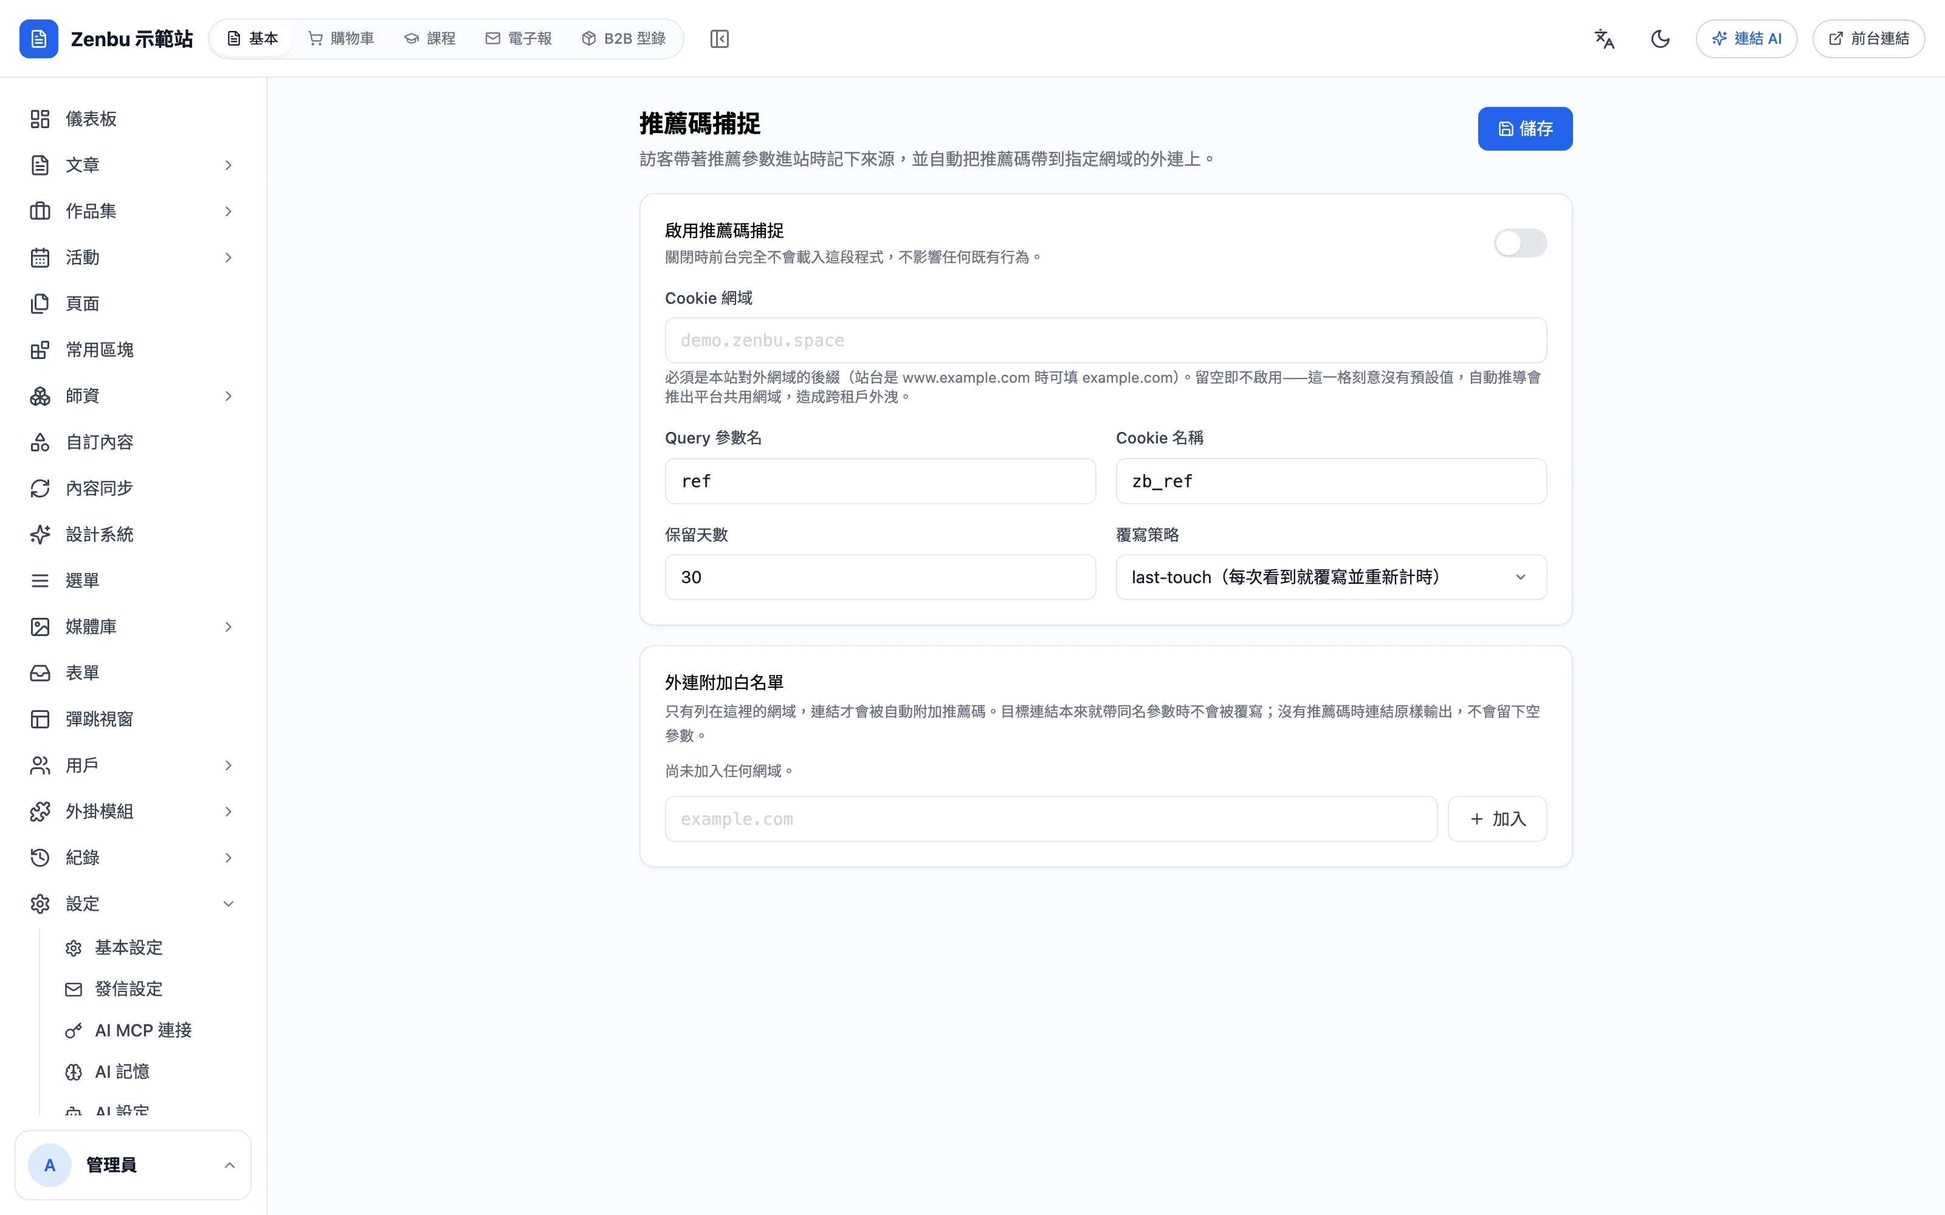
Task: Open the 前台連結 link button
Action: coord(1868,38)
